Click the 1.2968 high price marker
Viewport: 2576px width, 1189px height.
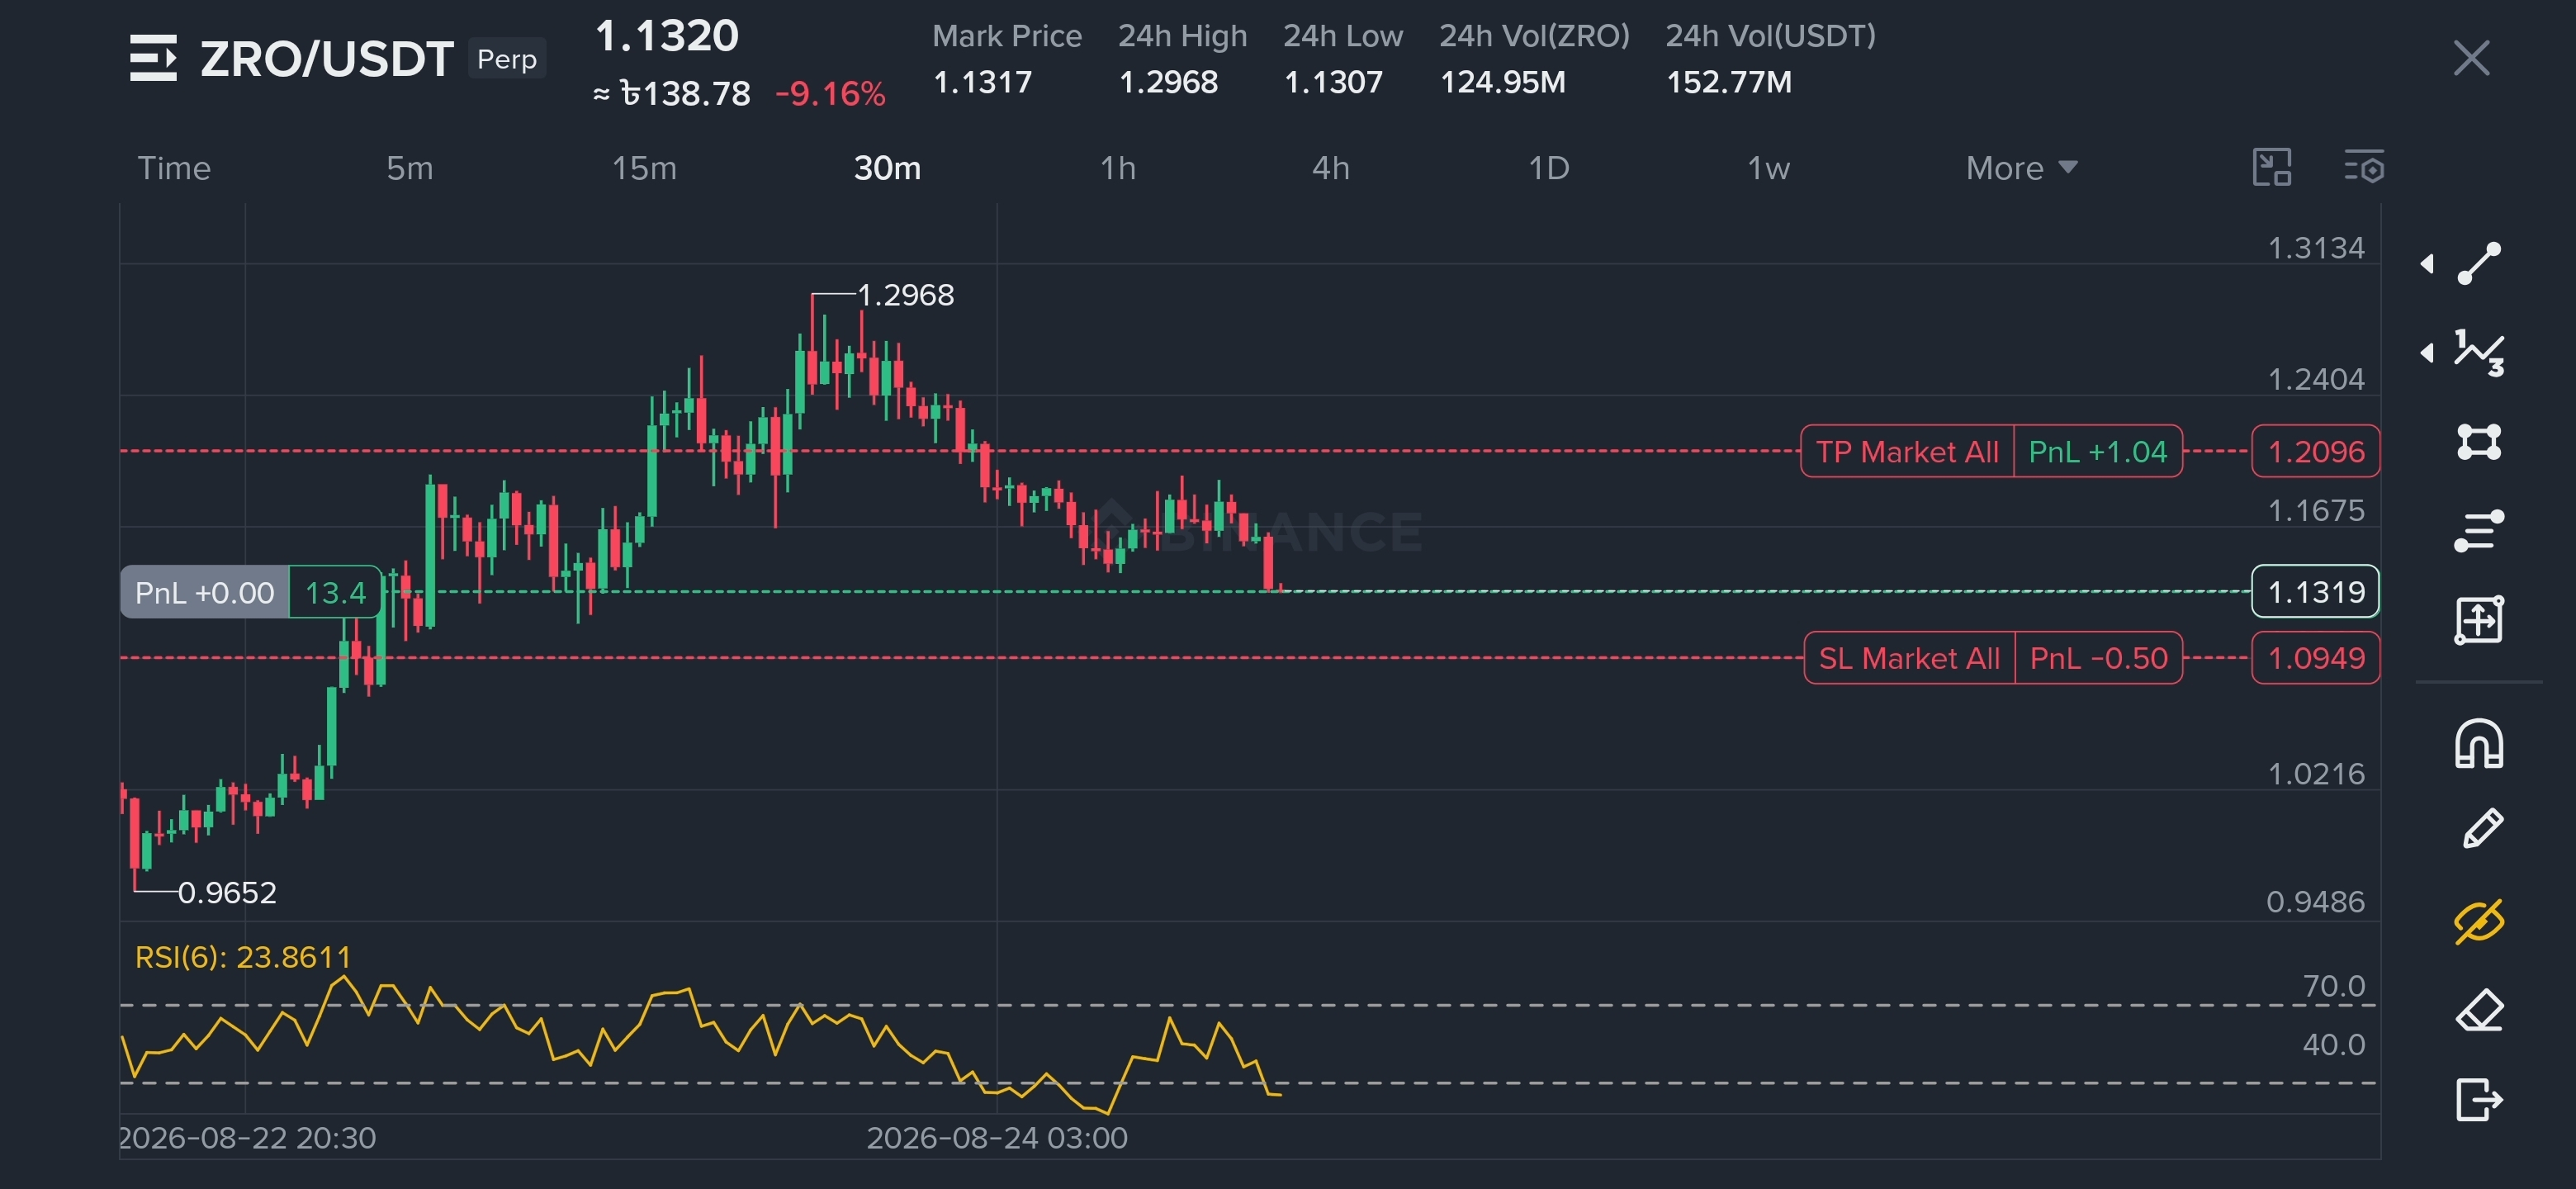[x=905, y=295]
